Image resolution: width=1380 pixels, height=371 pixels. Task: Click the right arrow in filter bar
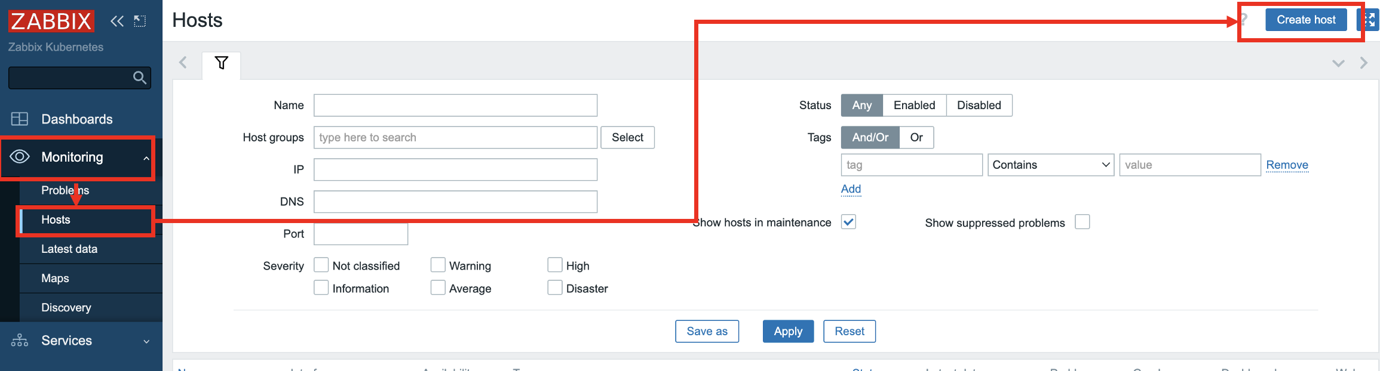point(1363,63)
